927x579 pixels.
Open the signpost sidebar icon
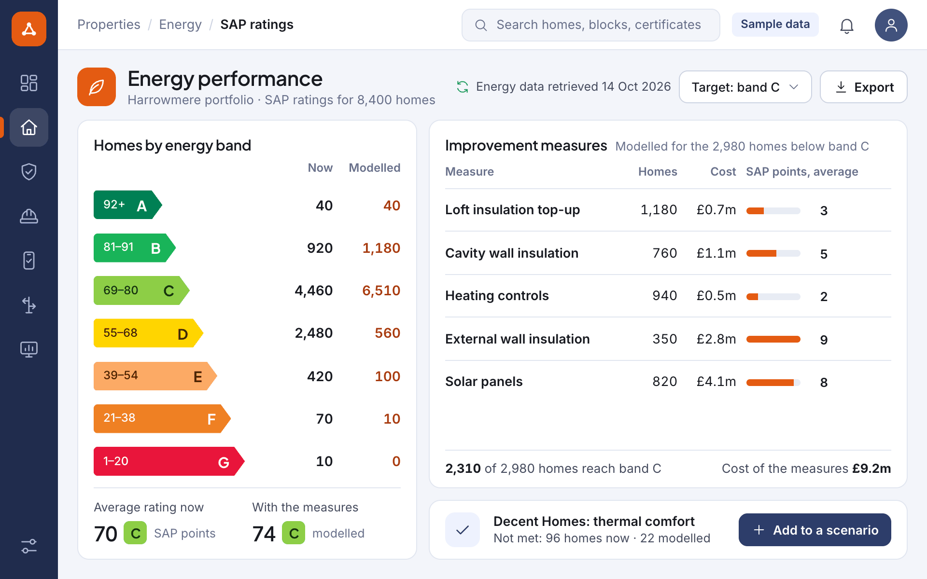29,305
